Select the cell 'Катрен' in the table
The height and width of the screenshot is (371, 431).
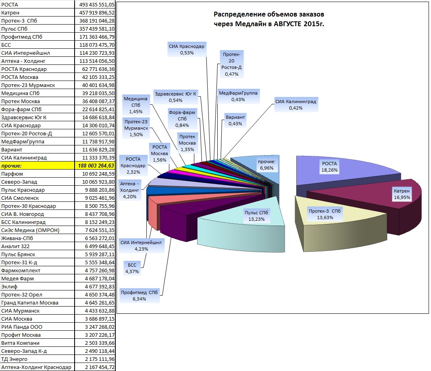pyautogui.click(x=37, y=12)
